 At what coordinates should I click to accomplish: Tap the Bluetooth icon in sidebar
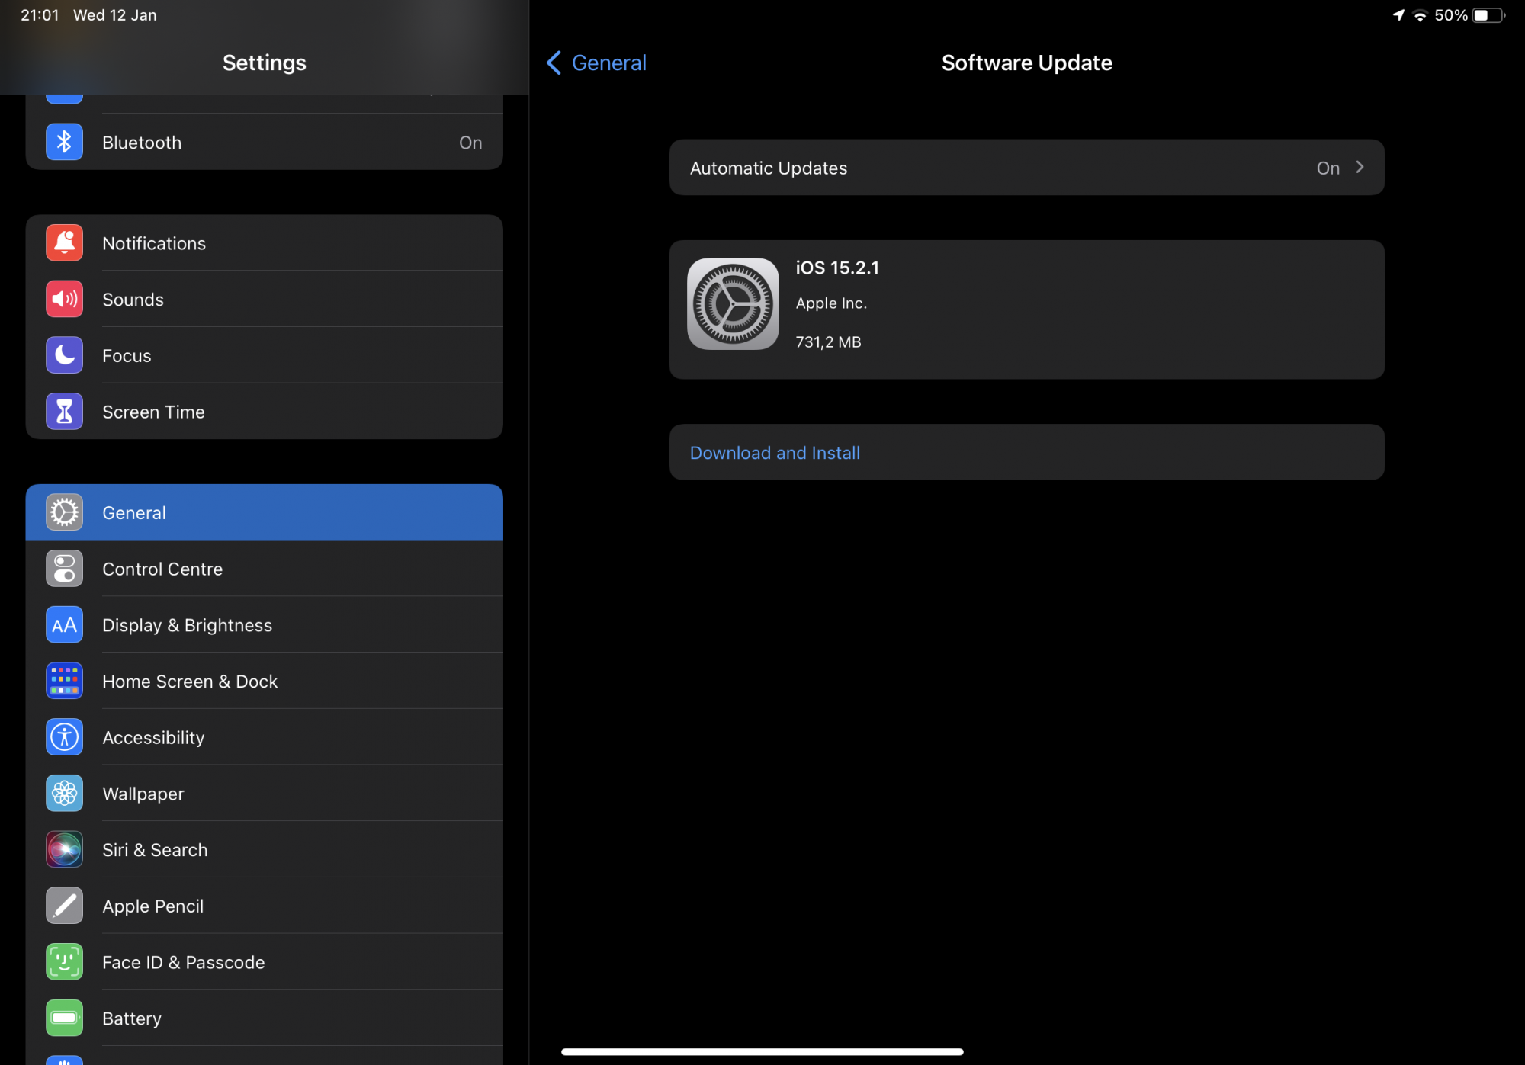coord(64,142)
